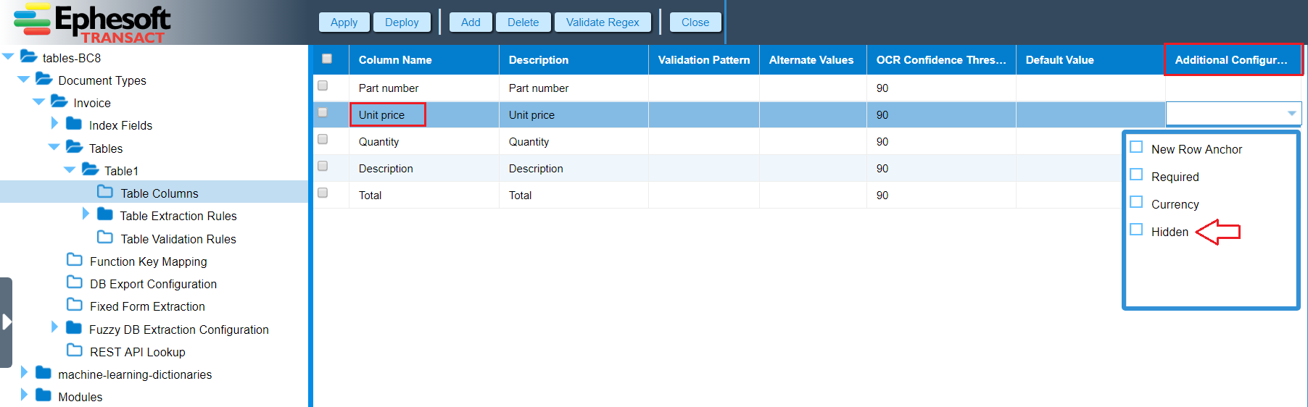Click the Deploy button
Screen dimensions: 1308x407
click(402, 22)
